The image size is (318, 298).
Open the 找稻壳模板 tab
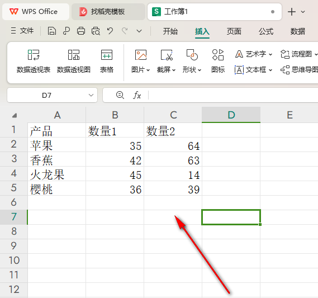(108, 12)
